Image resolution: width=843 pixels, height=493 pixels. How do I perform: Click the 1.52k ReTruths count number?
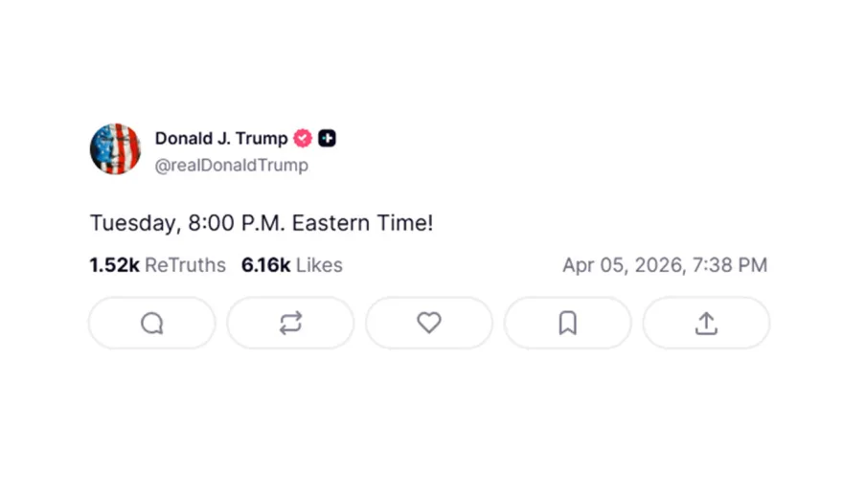(x=114, y=265)
